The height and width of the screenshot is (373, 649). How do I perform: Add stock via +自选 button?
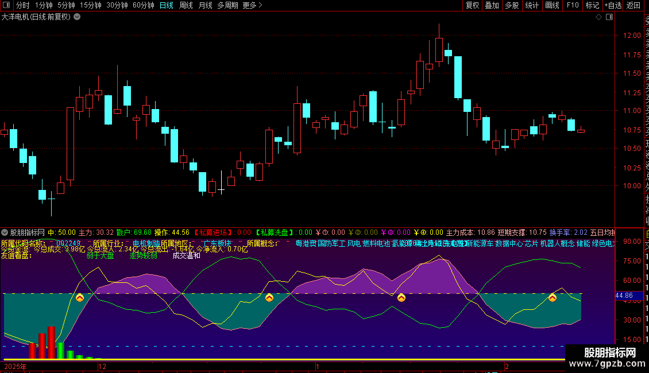point(613,5)
